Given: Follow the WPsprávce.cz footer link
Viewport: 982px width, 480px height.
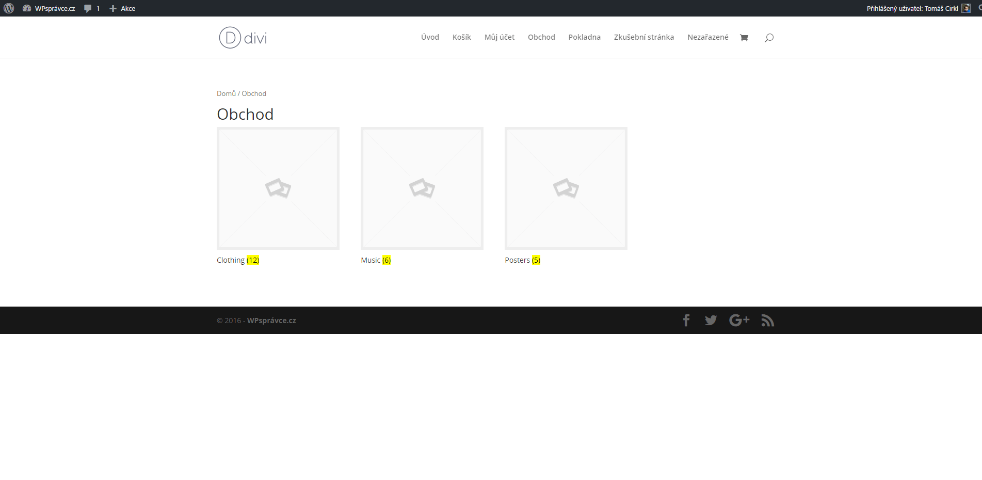Looking at the screenshot, I should tap(271, 321).
